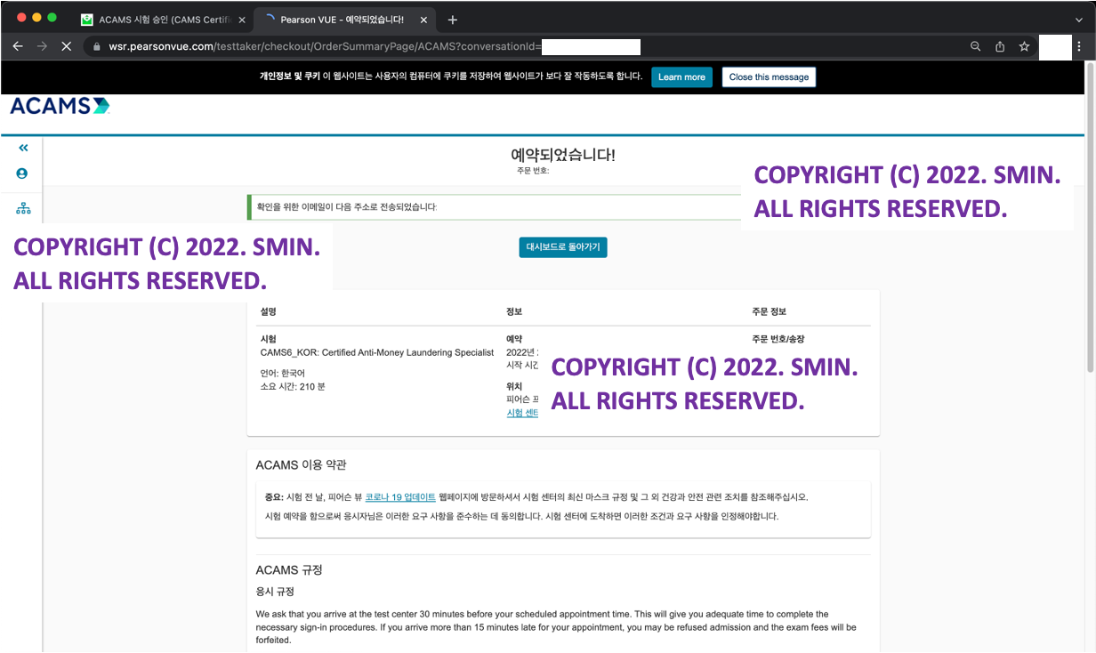1096x653 pixels.
Task: Click the 예약되었습니다! heading
Action: (x=563, y=155)
